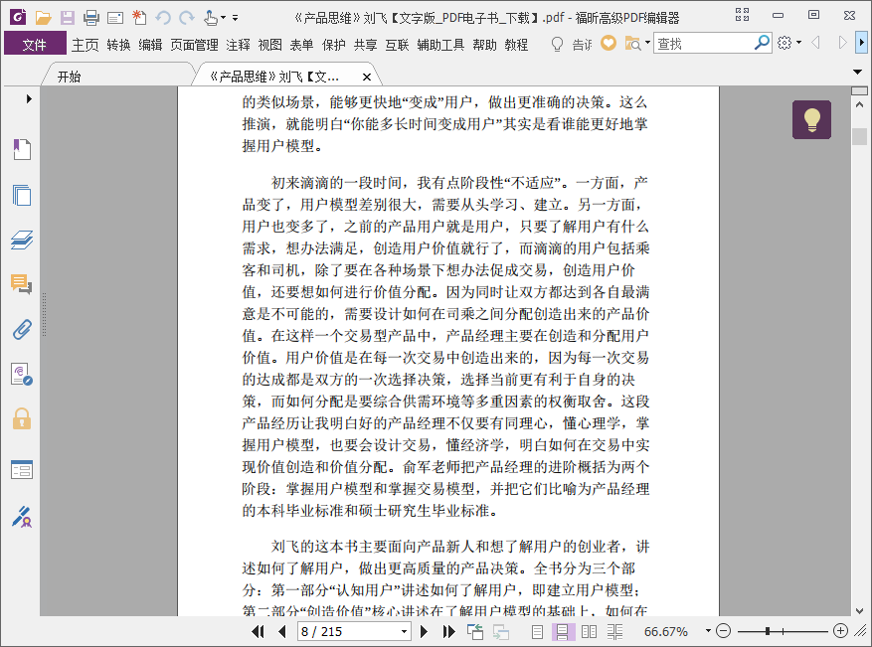Go to the first page
This screenshot has width=872, height=647.
tap(259, 631)
